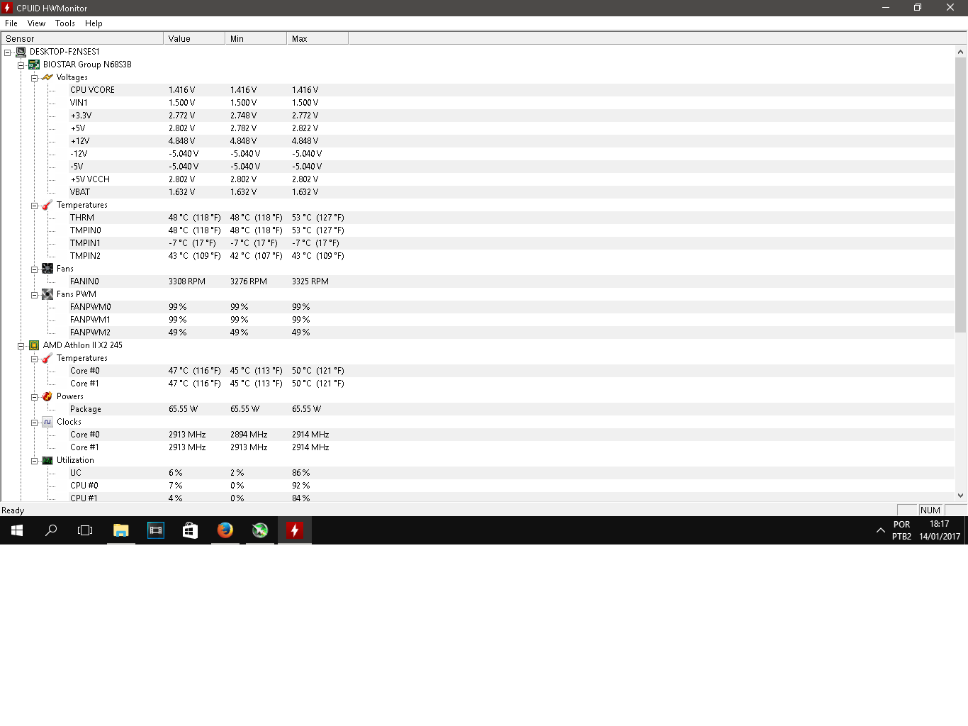Collapse the BIOSTAR Group N68S3B node

click(x=21, y=65)
